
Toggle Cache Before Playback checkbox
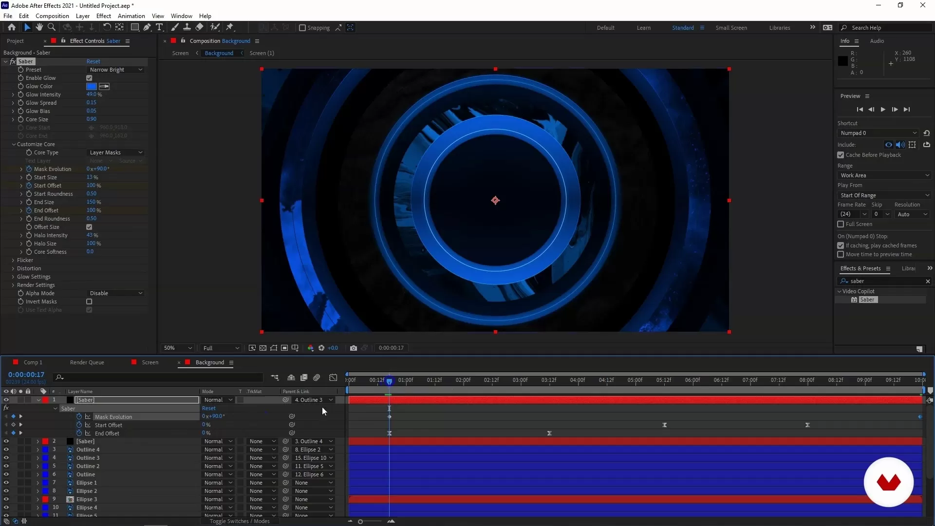tap(841, 155)
